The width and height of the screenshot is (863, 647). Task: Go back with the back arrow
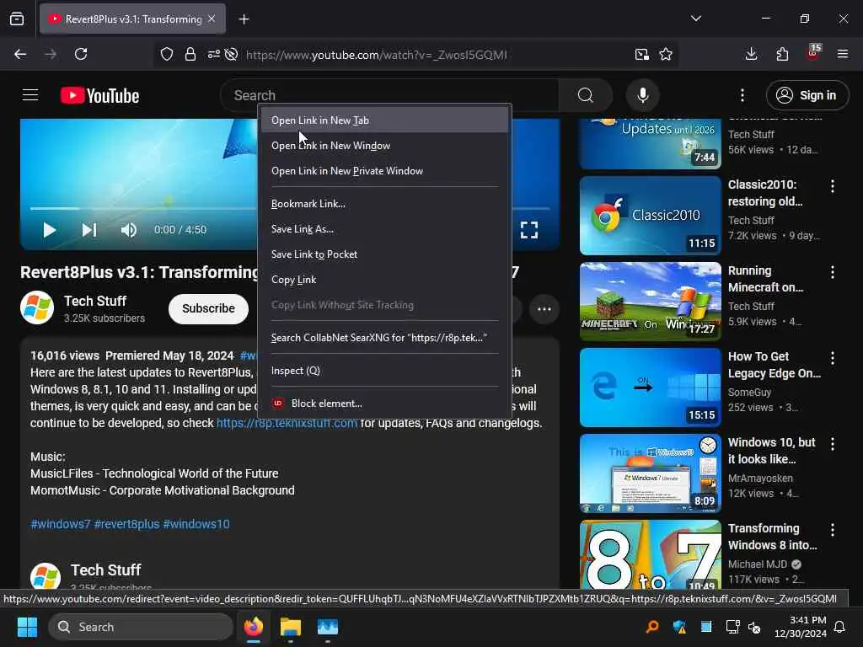20,54
